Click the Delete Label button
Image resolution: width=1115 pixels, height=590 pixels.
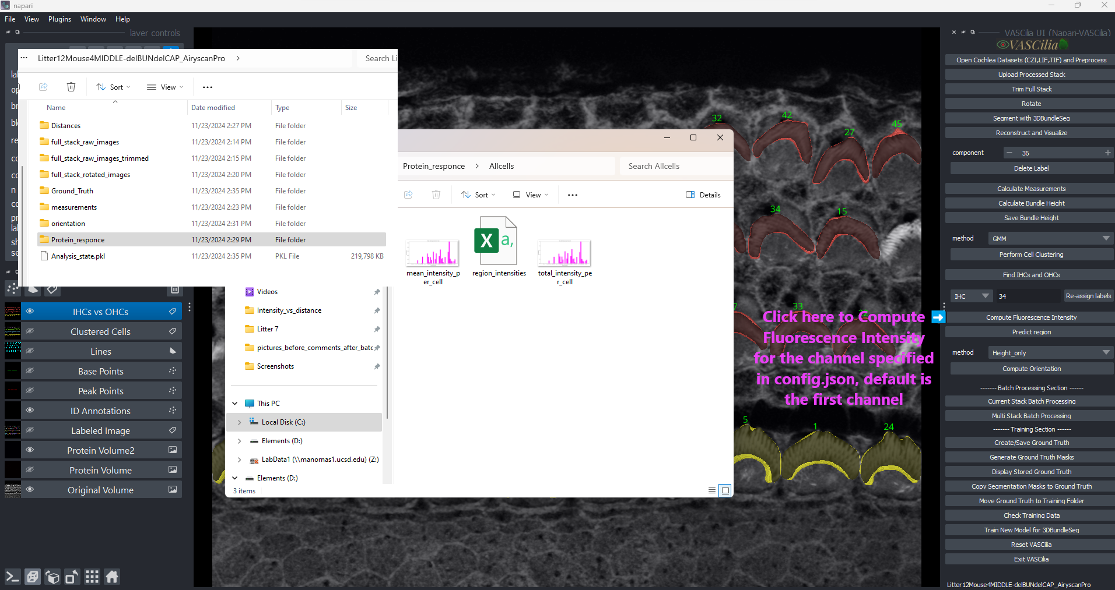coord(1031,168)
